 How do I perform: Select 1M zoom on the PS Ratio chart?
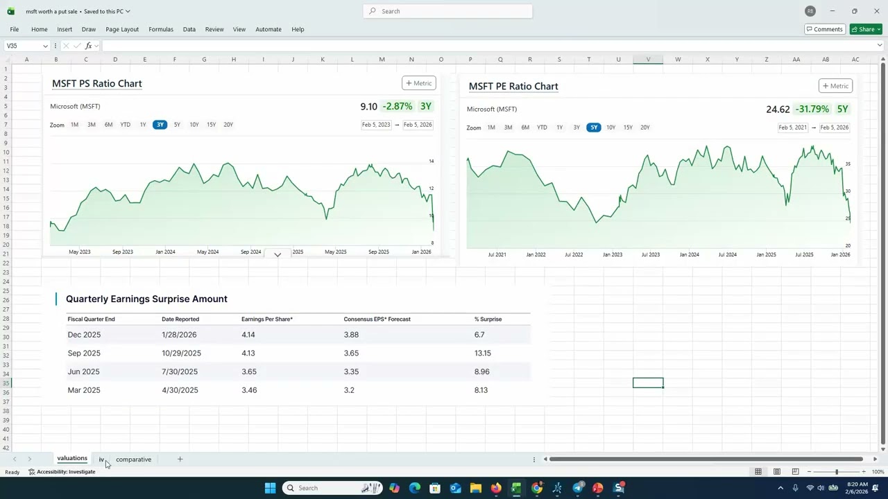pyautogui.click(x=74, y=125)
